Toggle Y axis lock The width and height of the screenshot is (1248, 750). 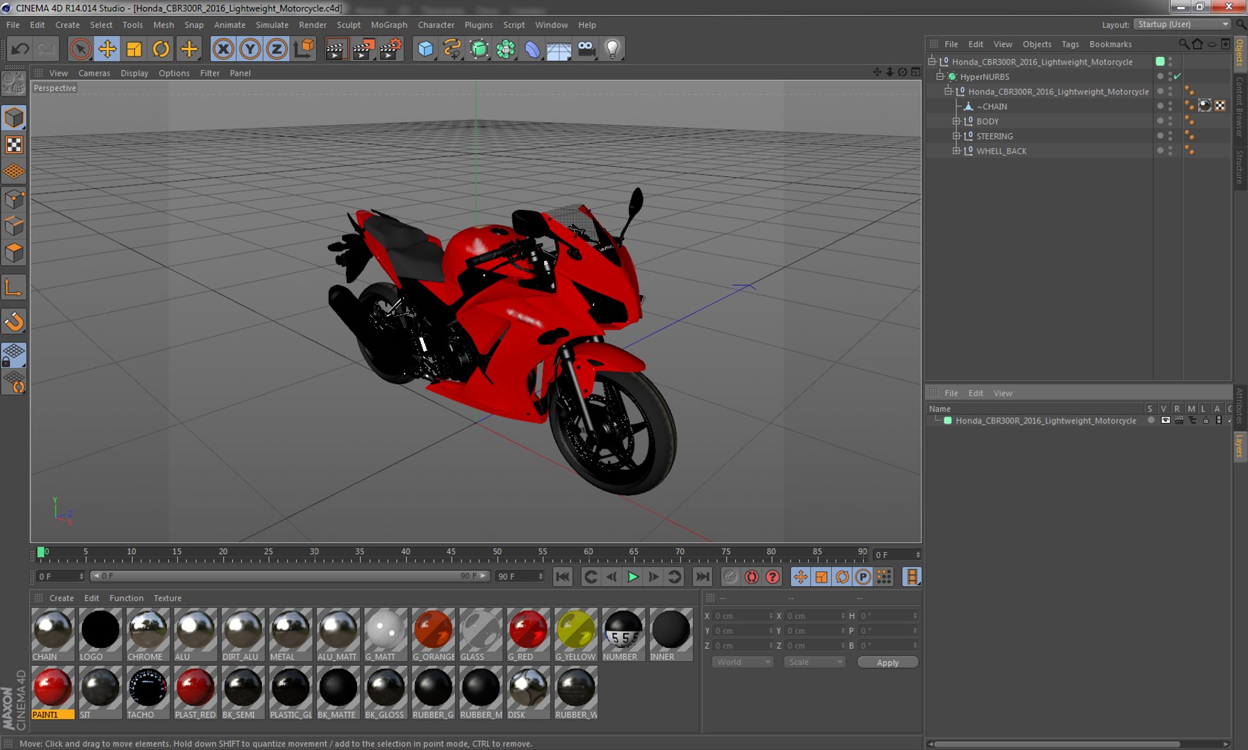click(x=249, y=49)
